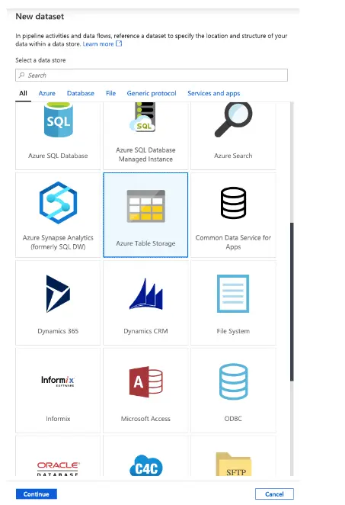
Task: Click the 'File System' caption
Action: pyautogui.click(x=233, y=331)
